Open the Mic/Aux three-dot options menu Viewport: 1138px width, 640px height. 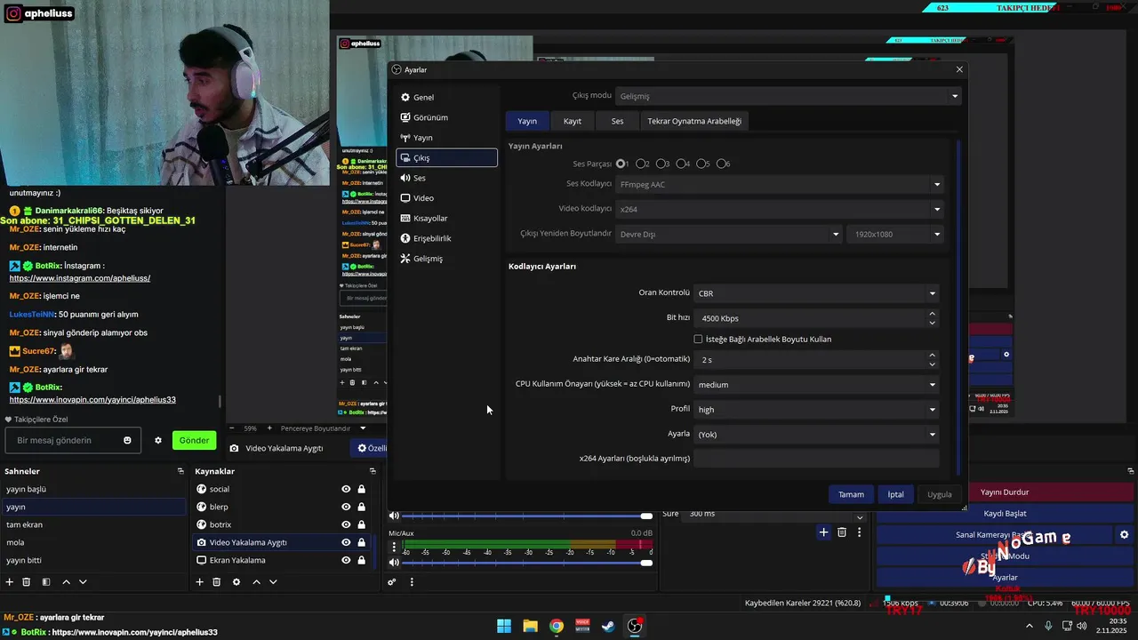[394, 547]
